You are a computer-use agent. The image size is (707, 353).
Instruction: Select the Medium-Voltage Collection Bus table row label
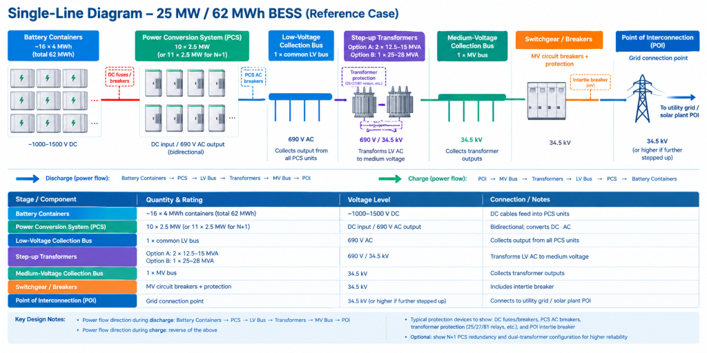click(72, 273)
